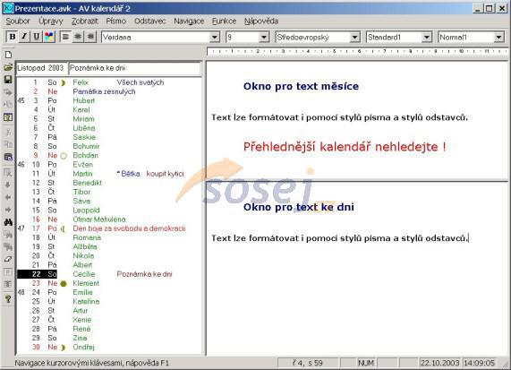Click week number 46 in calendar
The height and width of the screenshot is (370, 511).
pos(21,165)
